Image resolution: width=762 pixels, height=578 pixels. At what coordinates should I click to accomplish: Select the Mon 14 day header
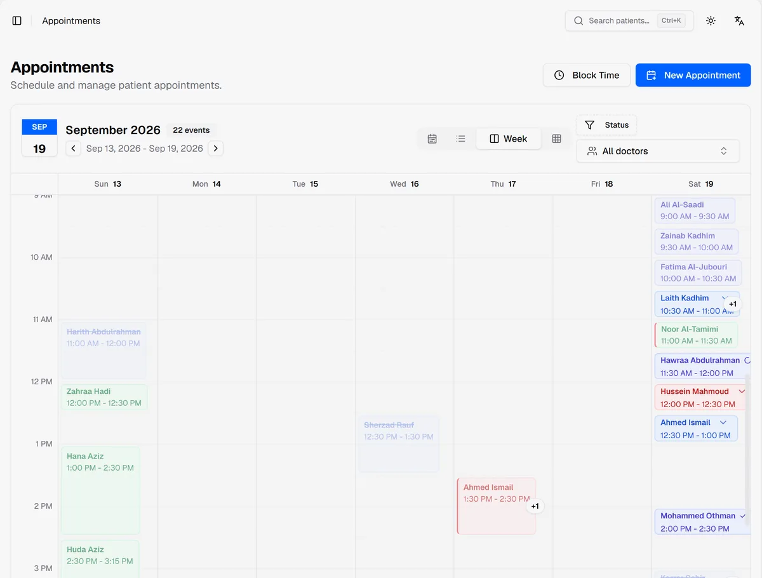[206, 184]
